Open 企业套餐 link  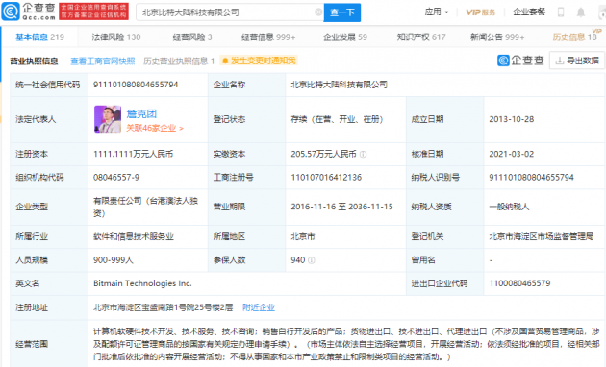click(529, 12)
